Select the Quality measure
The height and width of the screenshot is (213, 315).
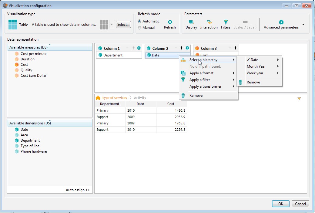click(x=26, y=70)
